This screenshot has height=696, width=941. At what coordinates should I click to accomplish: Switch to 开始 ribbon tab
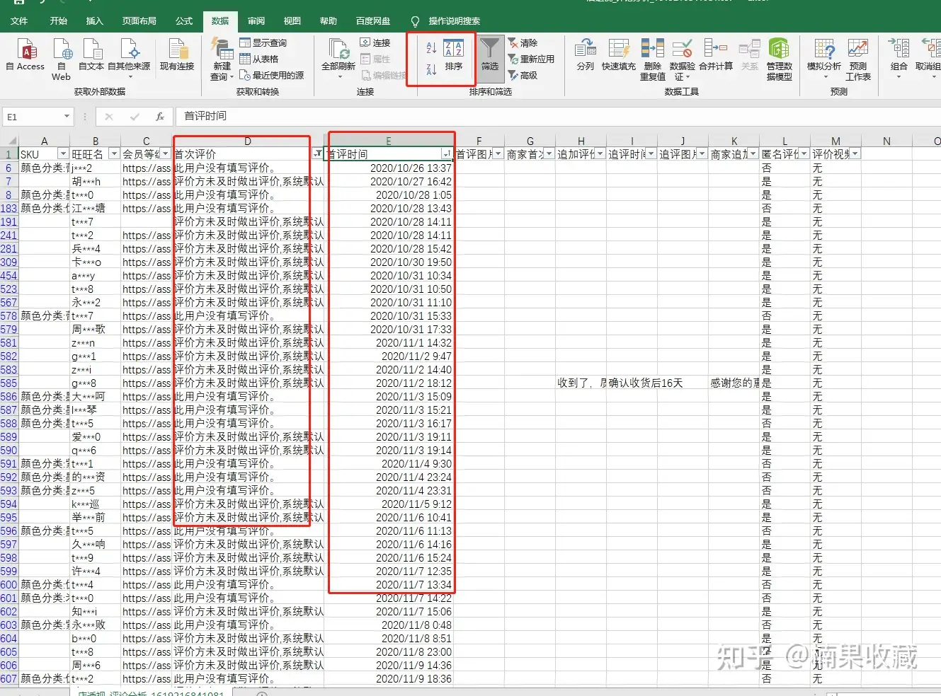click(59, 21)
